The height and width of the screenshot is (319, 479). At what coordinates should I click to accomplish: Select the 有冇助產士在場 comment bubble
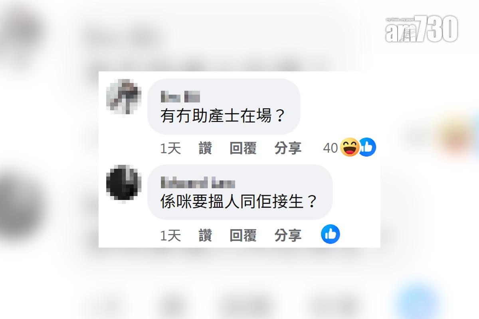pos(224,106)
